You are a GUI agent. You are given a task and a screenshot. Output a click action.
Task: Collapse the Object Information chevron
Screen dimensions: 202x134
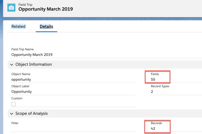[12, 65]
